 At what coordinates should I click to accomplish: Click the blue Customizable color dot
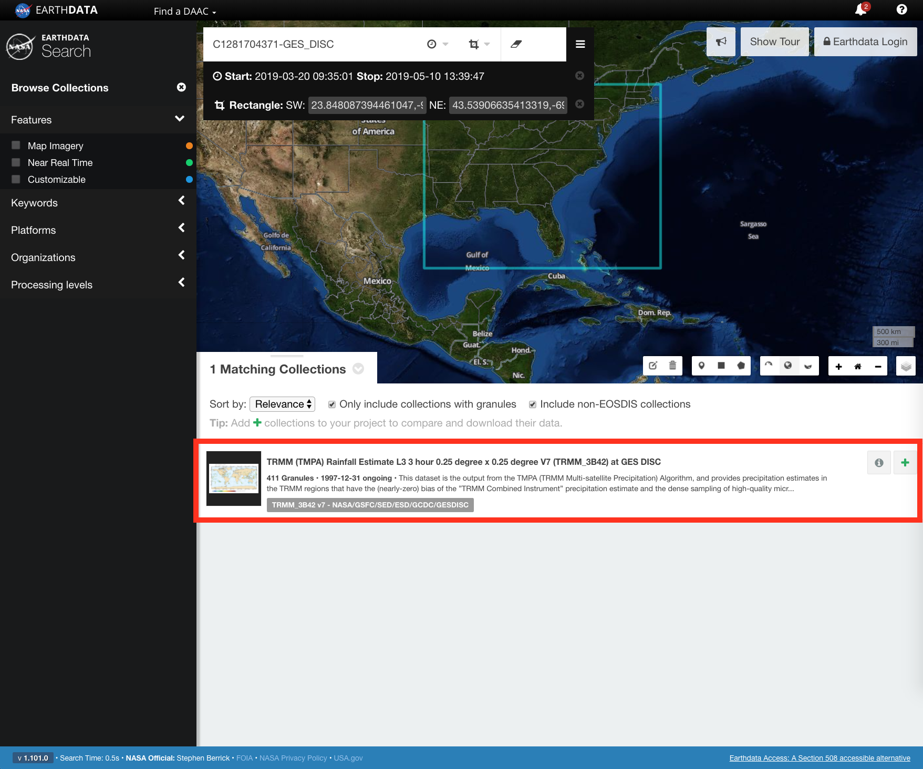[190, 179]
